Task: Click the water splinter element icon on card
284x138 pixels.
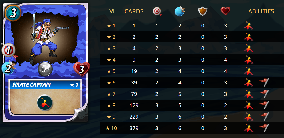Action: point(45,69)
